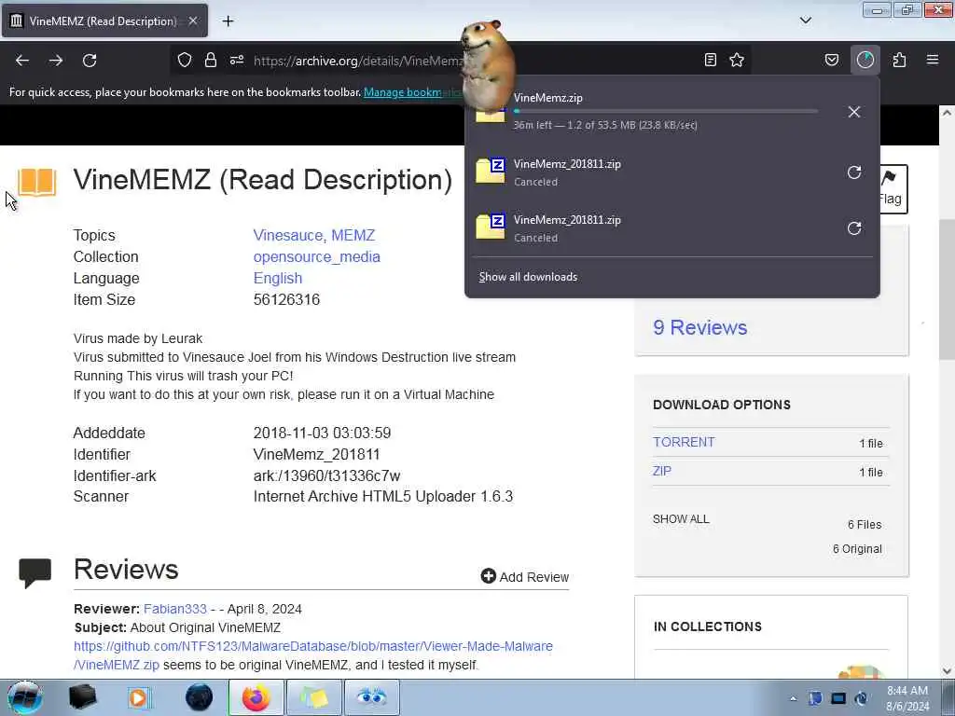
Task: Open the tracking protection shield icon
Action: coord(185,60)
